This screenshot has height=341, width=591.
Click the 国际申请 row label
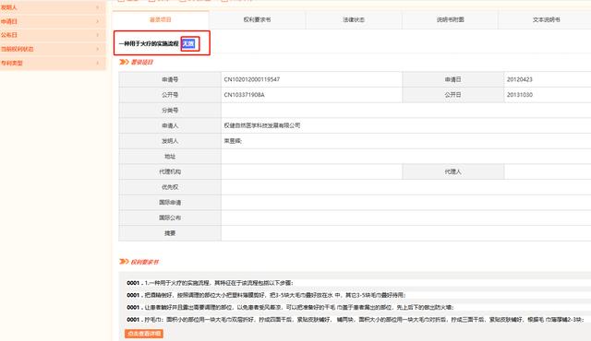(170, 202)
